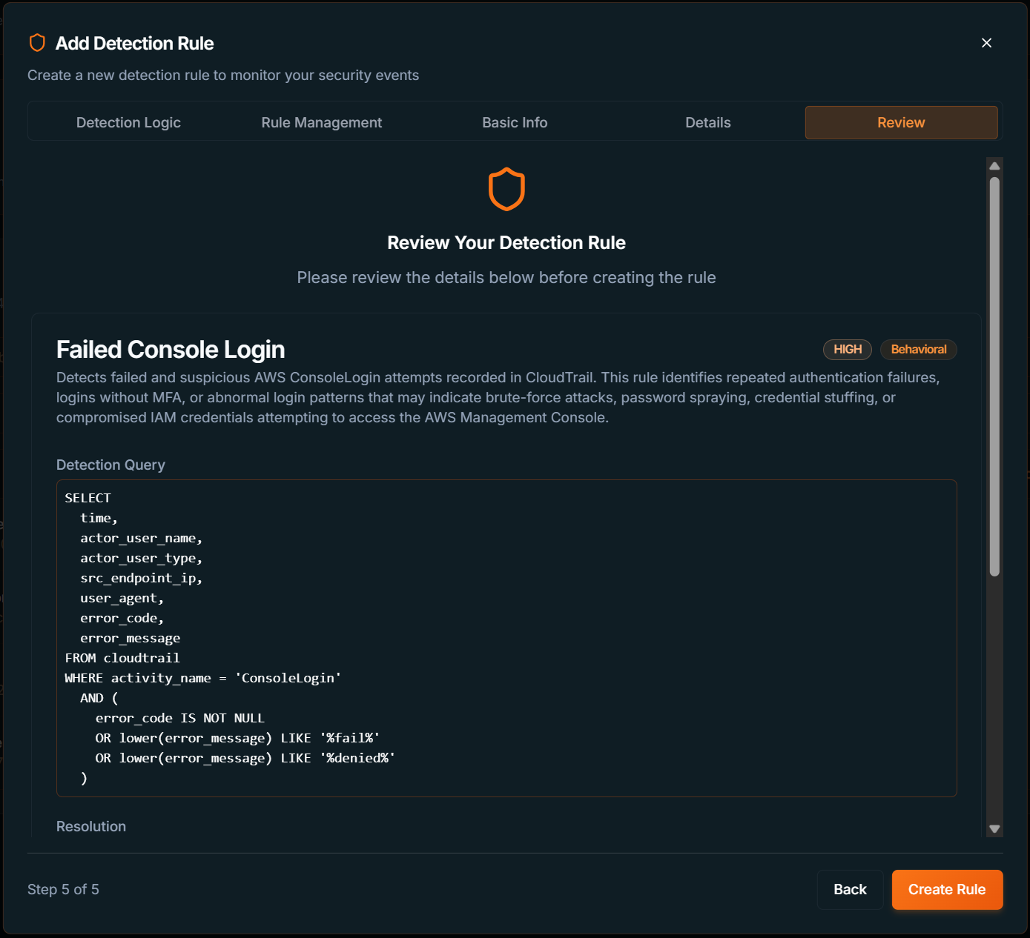Click the 'WHERE activity_name = ConsoleLogin' line
1030x938 pixels.
click(203, 678)
